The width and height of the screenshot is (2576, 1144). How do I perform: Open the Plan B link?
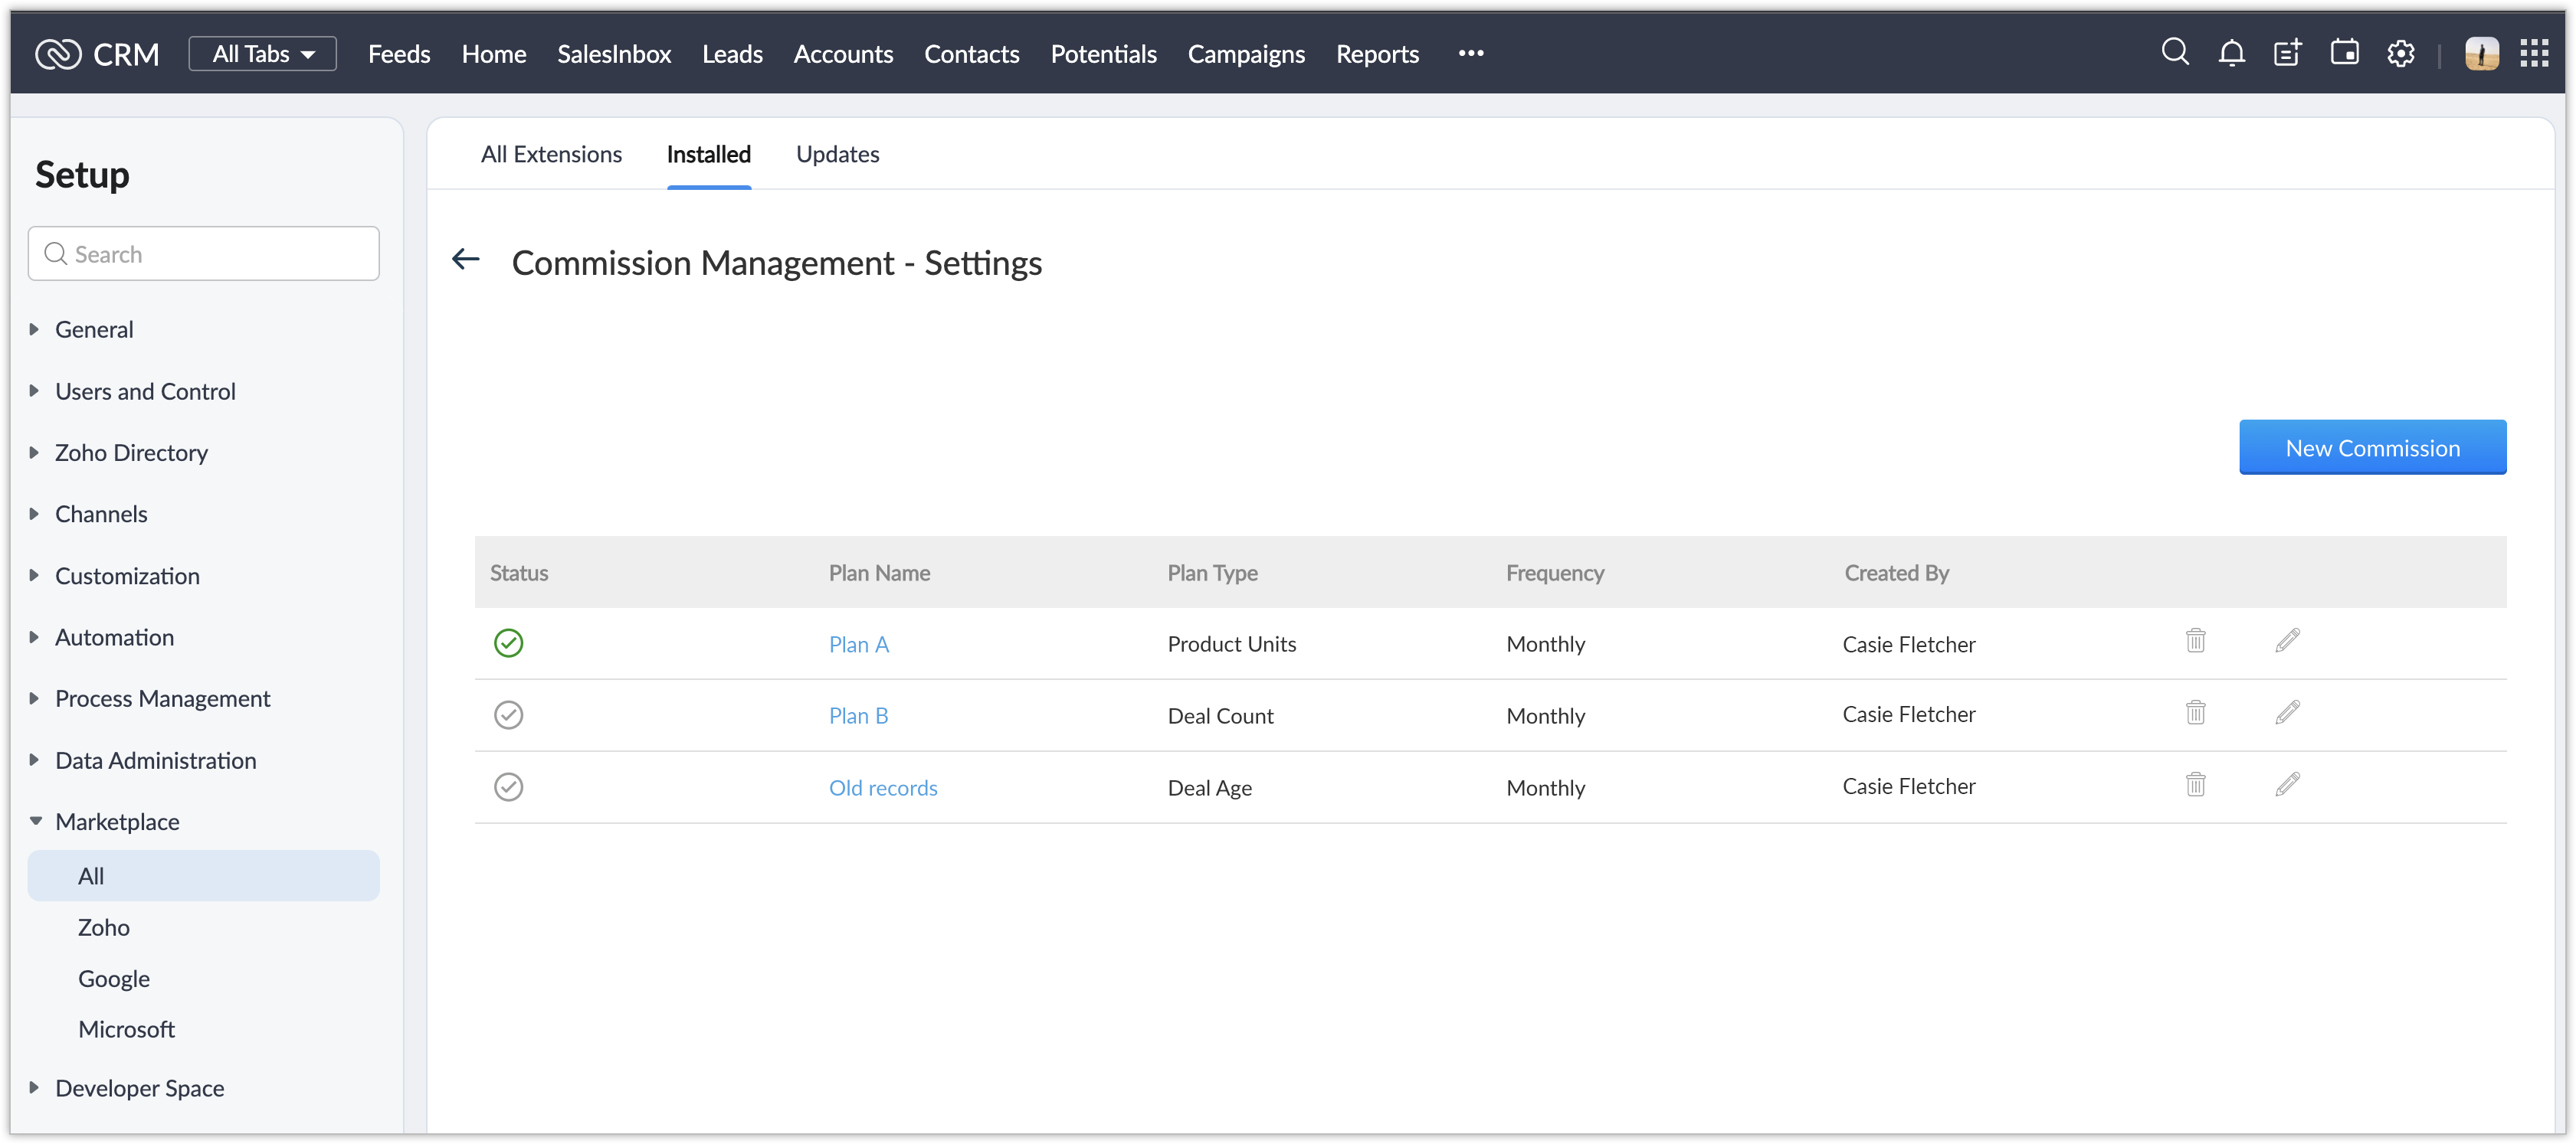[x=858, y=715]
